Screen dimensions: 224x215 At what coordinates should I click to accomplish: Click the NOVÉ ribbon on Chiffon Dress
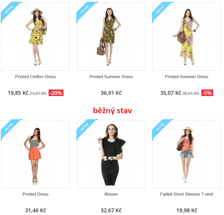click(9, 10)
